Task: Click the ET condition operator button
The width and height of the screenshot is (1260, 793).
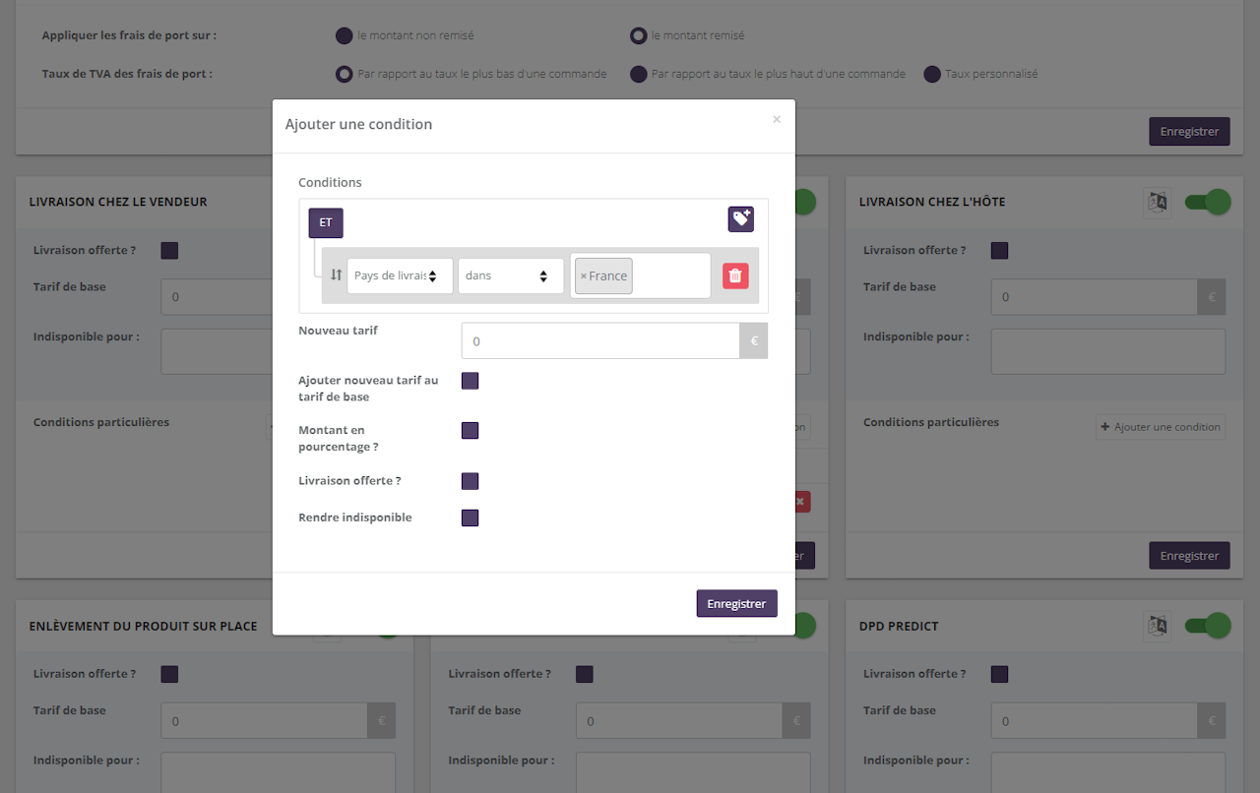Action: [326, 222]
